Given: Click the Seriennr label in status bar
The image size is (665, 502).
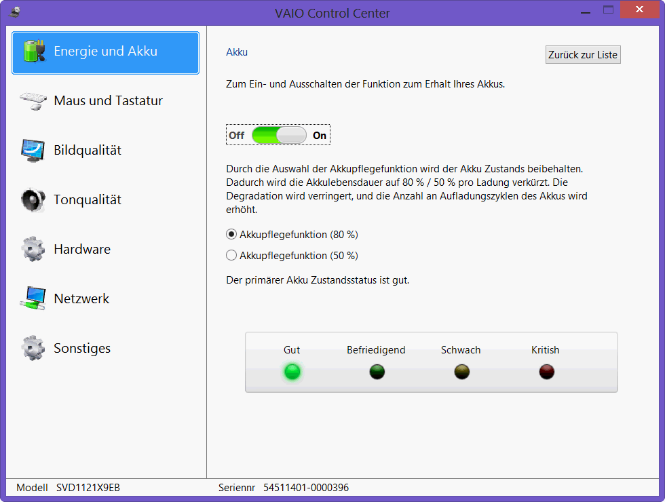Looking at the screenshot, I should (237, 488).
